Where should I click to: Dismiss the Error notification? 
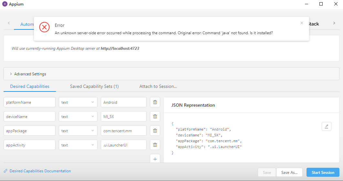coord(302,23)
